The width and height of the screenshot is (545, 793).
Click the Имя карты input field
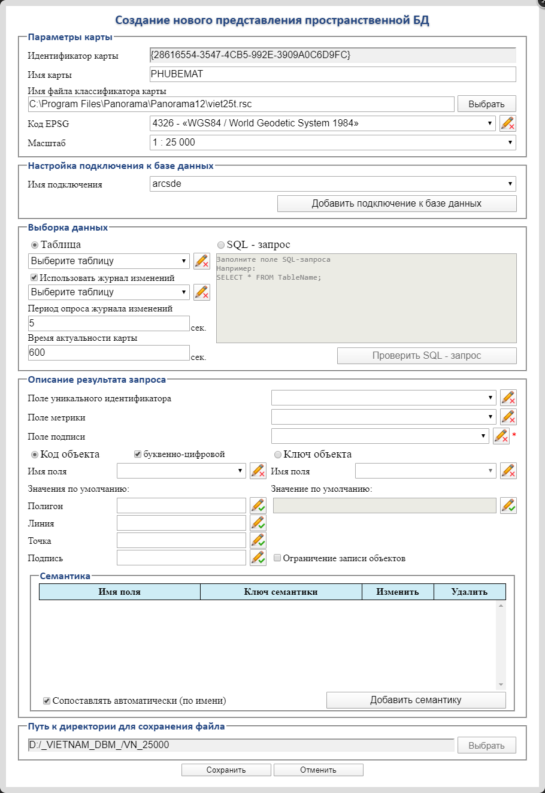click(332, 74)
